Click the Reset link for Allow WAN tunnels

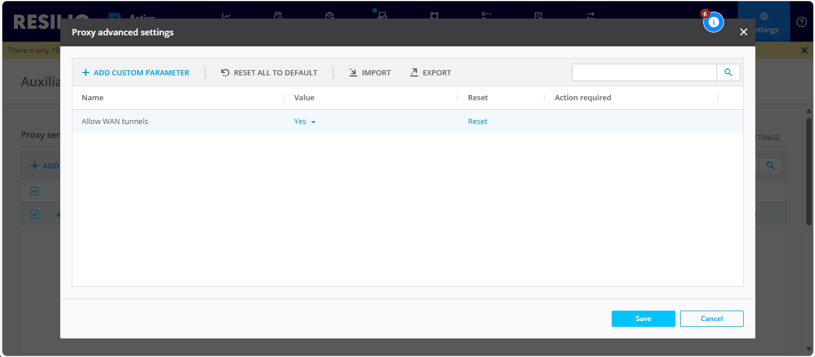pyautogui.click(x=477, y=122)
